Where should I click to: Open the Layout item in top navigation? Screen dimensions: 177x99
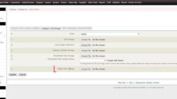pyautogui.click(x=48, y=2)
